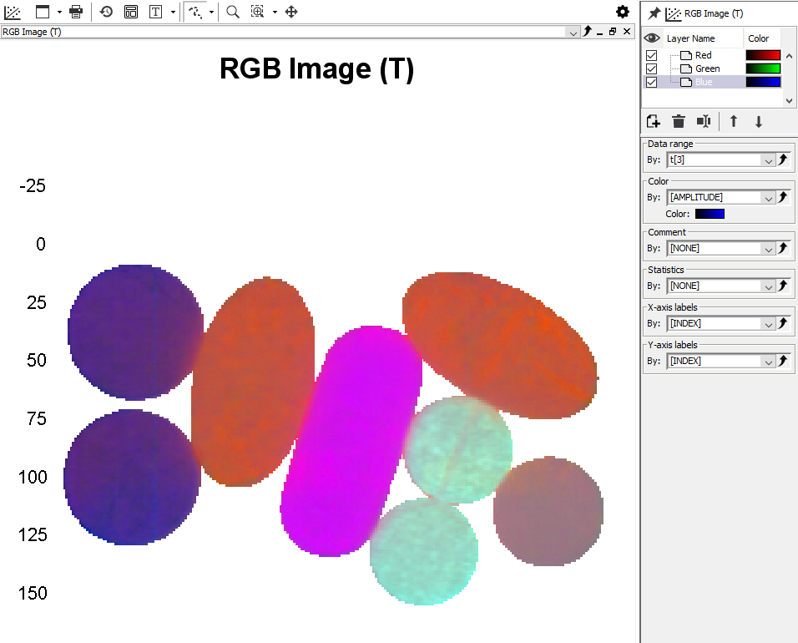Screen dimensions: 798x643
Task: Select the Green layer in the list
Action: coord(707,68)
